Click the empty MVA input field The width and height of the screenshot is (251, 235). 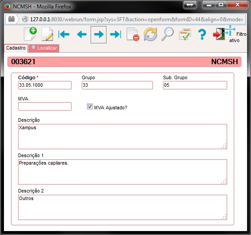click(x=45, y=107)
